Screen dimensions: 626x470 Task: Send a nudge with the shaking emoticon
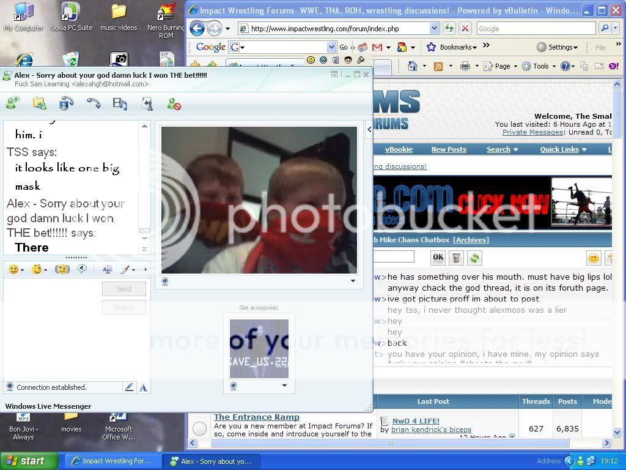point(62,269)
